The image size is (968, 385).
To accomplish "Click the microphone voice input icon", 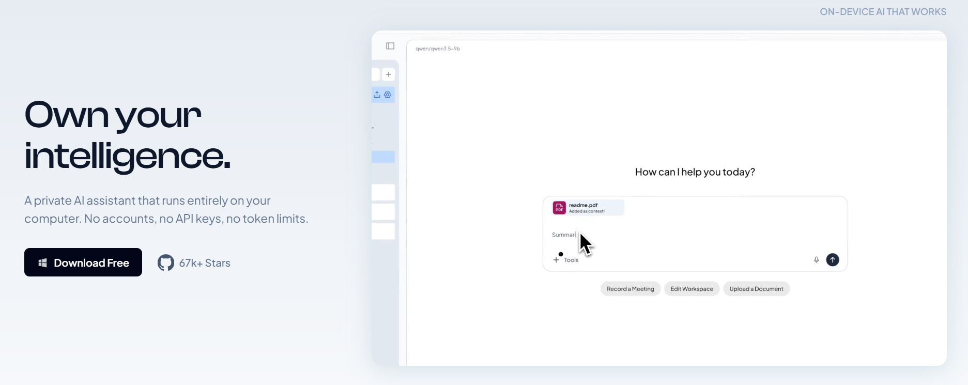I will 817,260.
